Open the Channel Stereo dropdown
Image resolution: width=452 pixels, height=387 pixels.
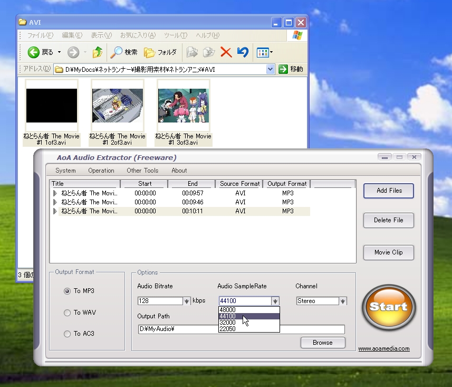point(343,301)
